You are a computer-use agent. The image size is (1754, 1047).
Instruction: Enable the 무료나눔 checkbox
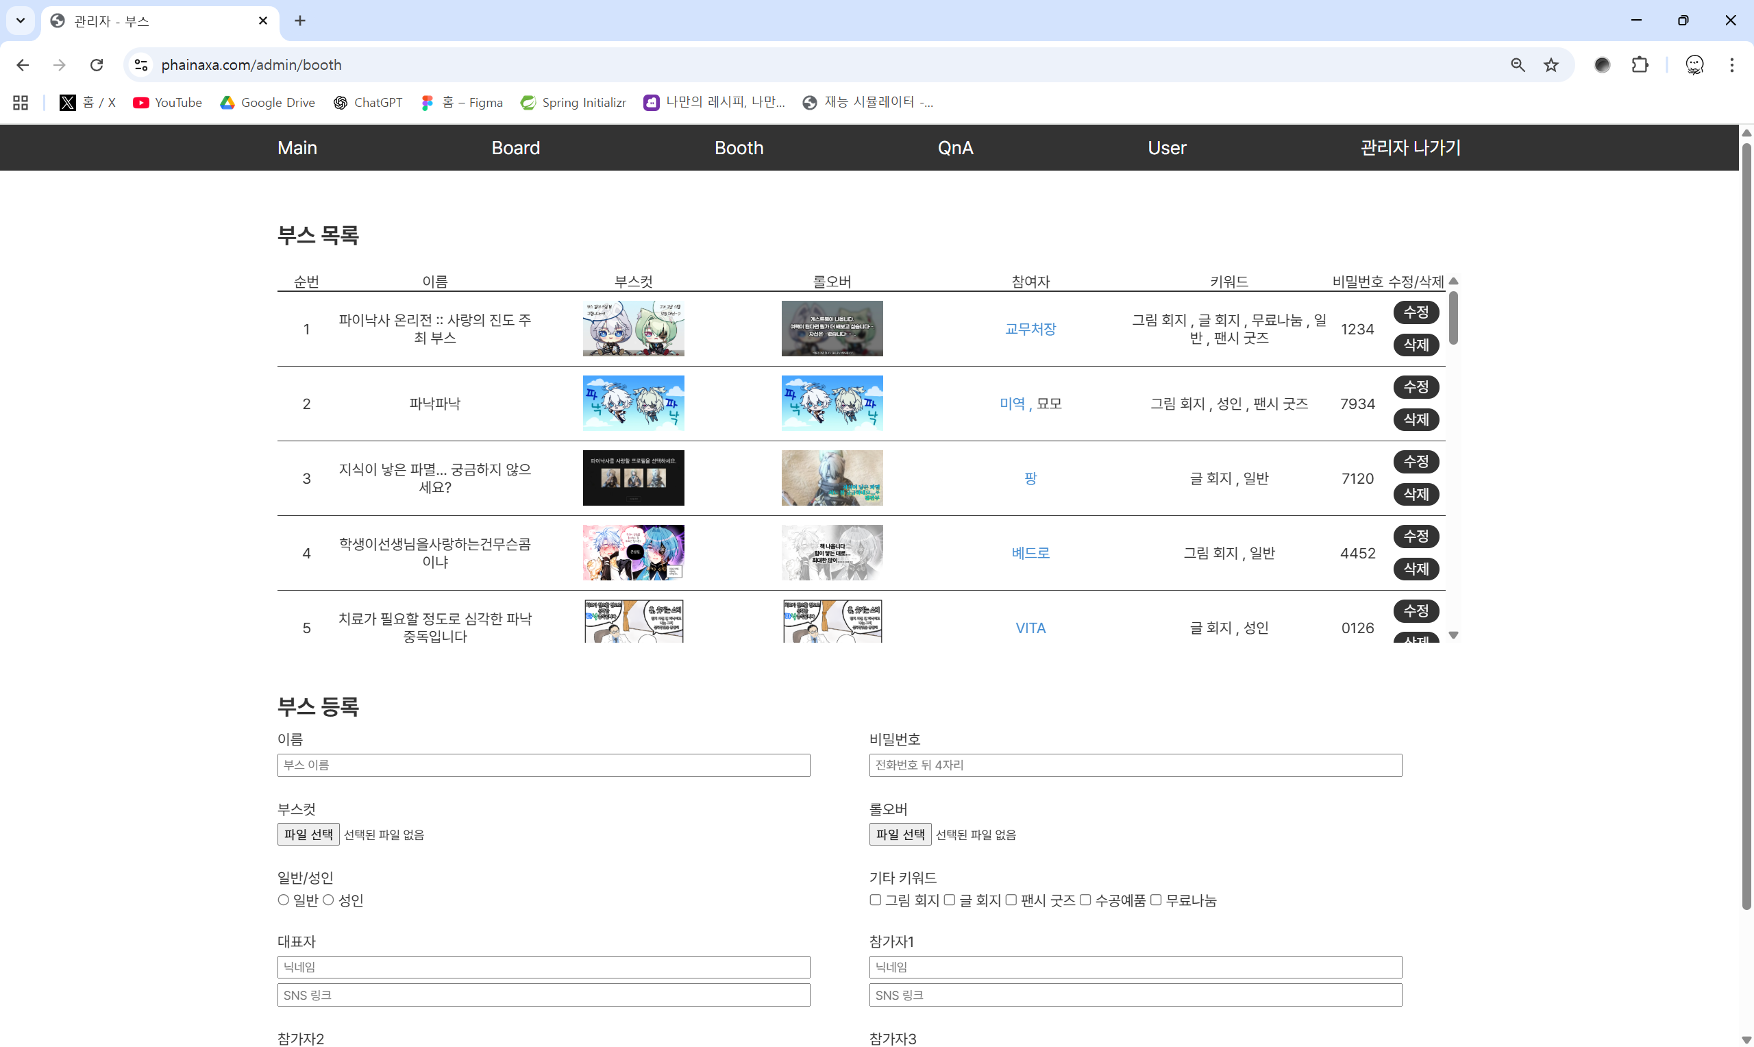click(1156, 900)
